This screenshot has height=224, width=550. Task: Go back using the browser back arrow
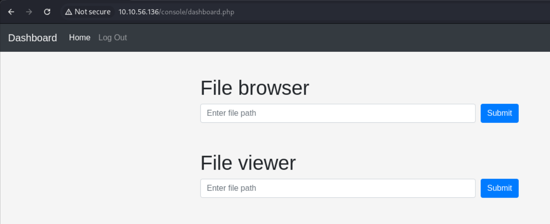coord(11,12)
